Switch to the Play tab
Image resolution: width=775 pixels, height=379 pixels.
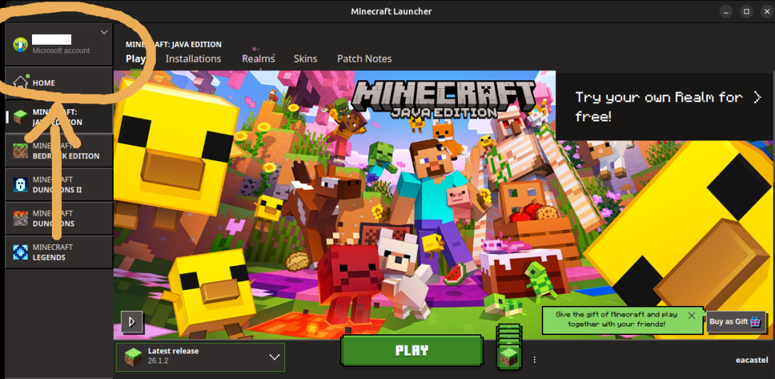(x=135, y=59)
